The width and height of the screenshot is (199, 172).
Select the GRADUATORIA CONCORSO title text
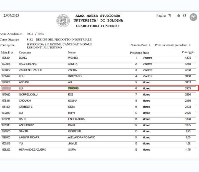click(97, 26)
